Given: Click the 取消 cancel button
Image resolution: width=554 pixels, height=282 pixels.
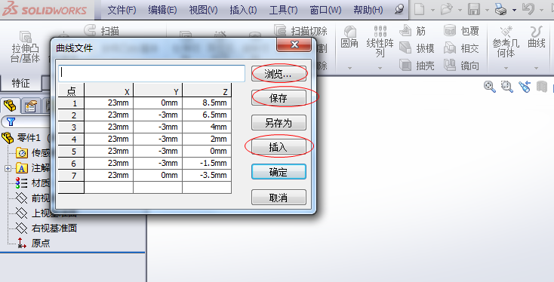Looking at the screenshot, I should pyautogui.click(x=279, y=198).
